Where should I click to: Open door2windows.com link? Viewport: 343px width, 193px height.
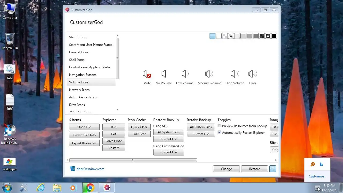coord(90,169)
